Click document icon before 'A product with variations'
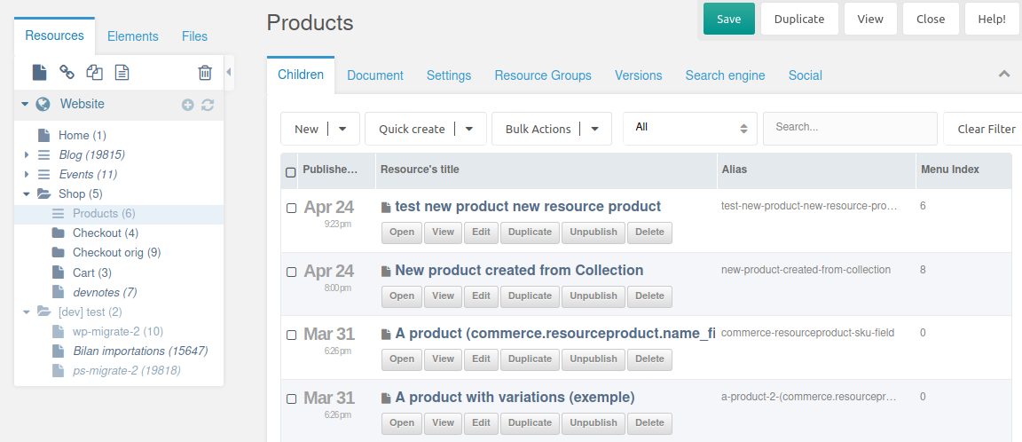The height and width of the screenshot is (442, 1022). tap(386, 398)
